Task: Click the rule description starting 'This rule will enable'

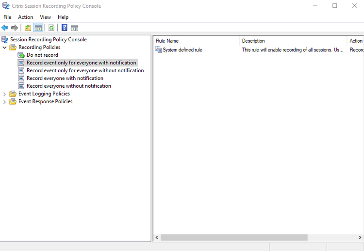Action: (x=293, y=50)
